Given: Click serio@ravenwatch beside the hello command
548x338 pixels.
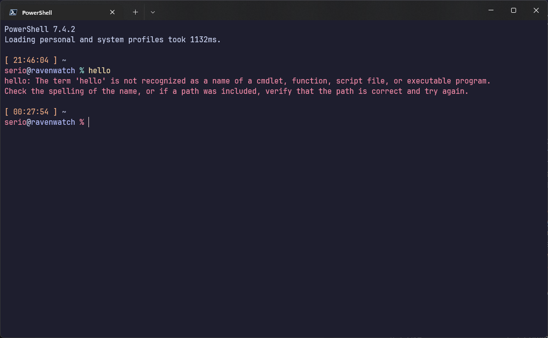Looking at the screenshot, I should click(40, 71).
